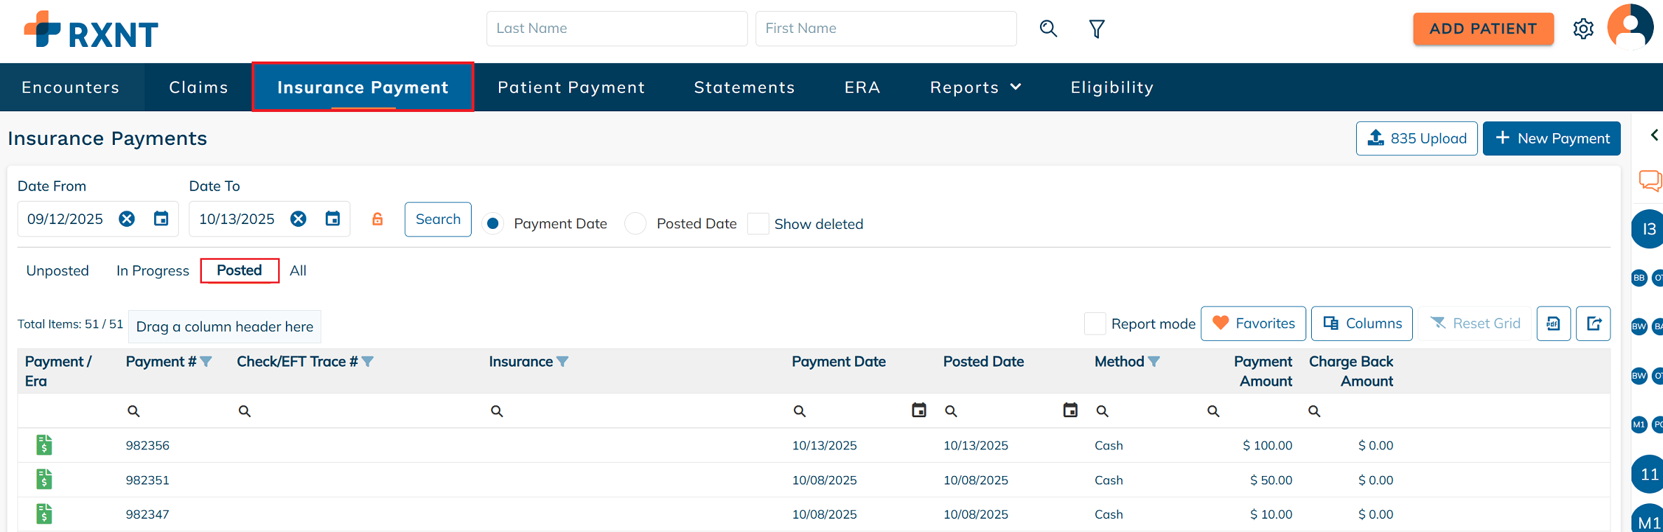Image resolution: width=1663 pixels, height=532 pixels.
Task: Click the New Payment button
Action: coord(1552,139)
